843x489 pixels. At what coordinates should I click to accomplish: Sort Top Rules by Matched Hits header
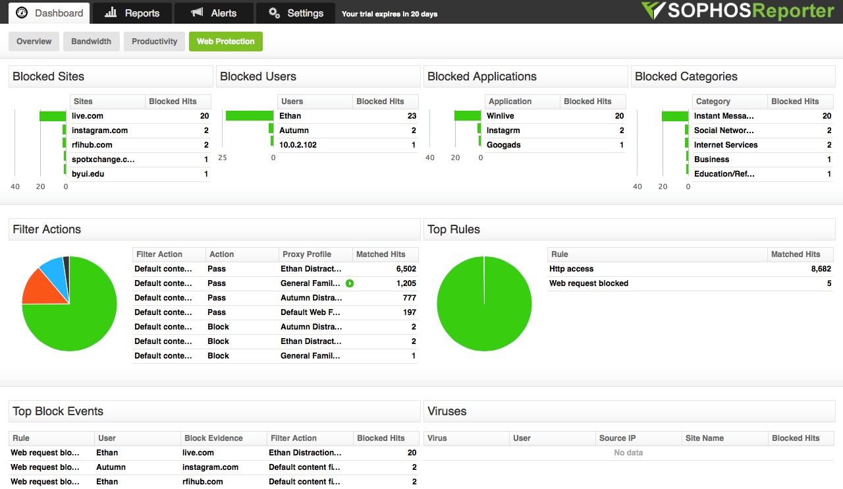pos(800,254)
